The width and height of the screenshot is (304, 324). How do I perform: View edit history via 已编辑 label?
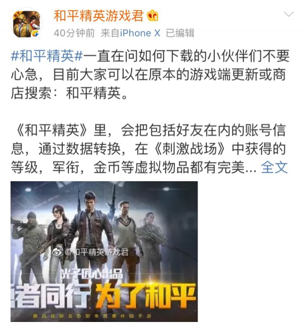[x=180, y=33]
